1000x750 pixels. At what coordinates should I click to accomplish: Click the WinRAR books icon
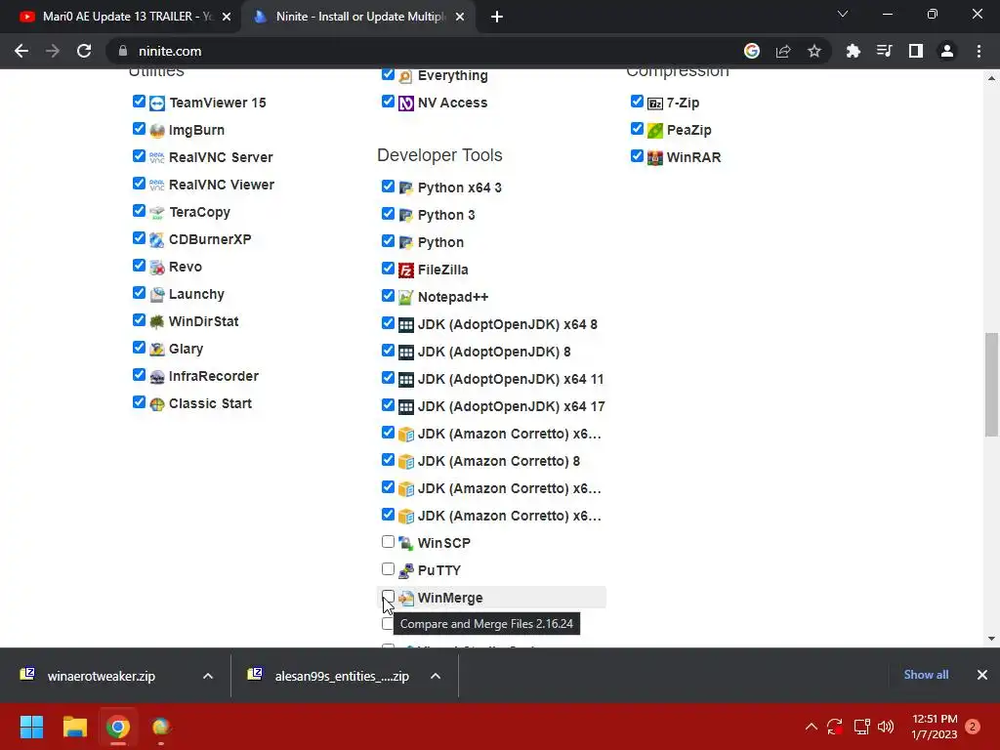pos(655,158)
